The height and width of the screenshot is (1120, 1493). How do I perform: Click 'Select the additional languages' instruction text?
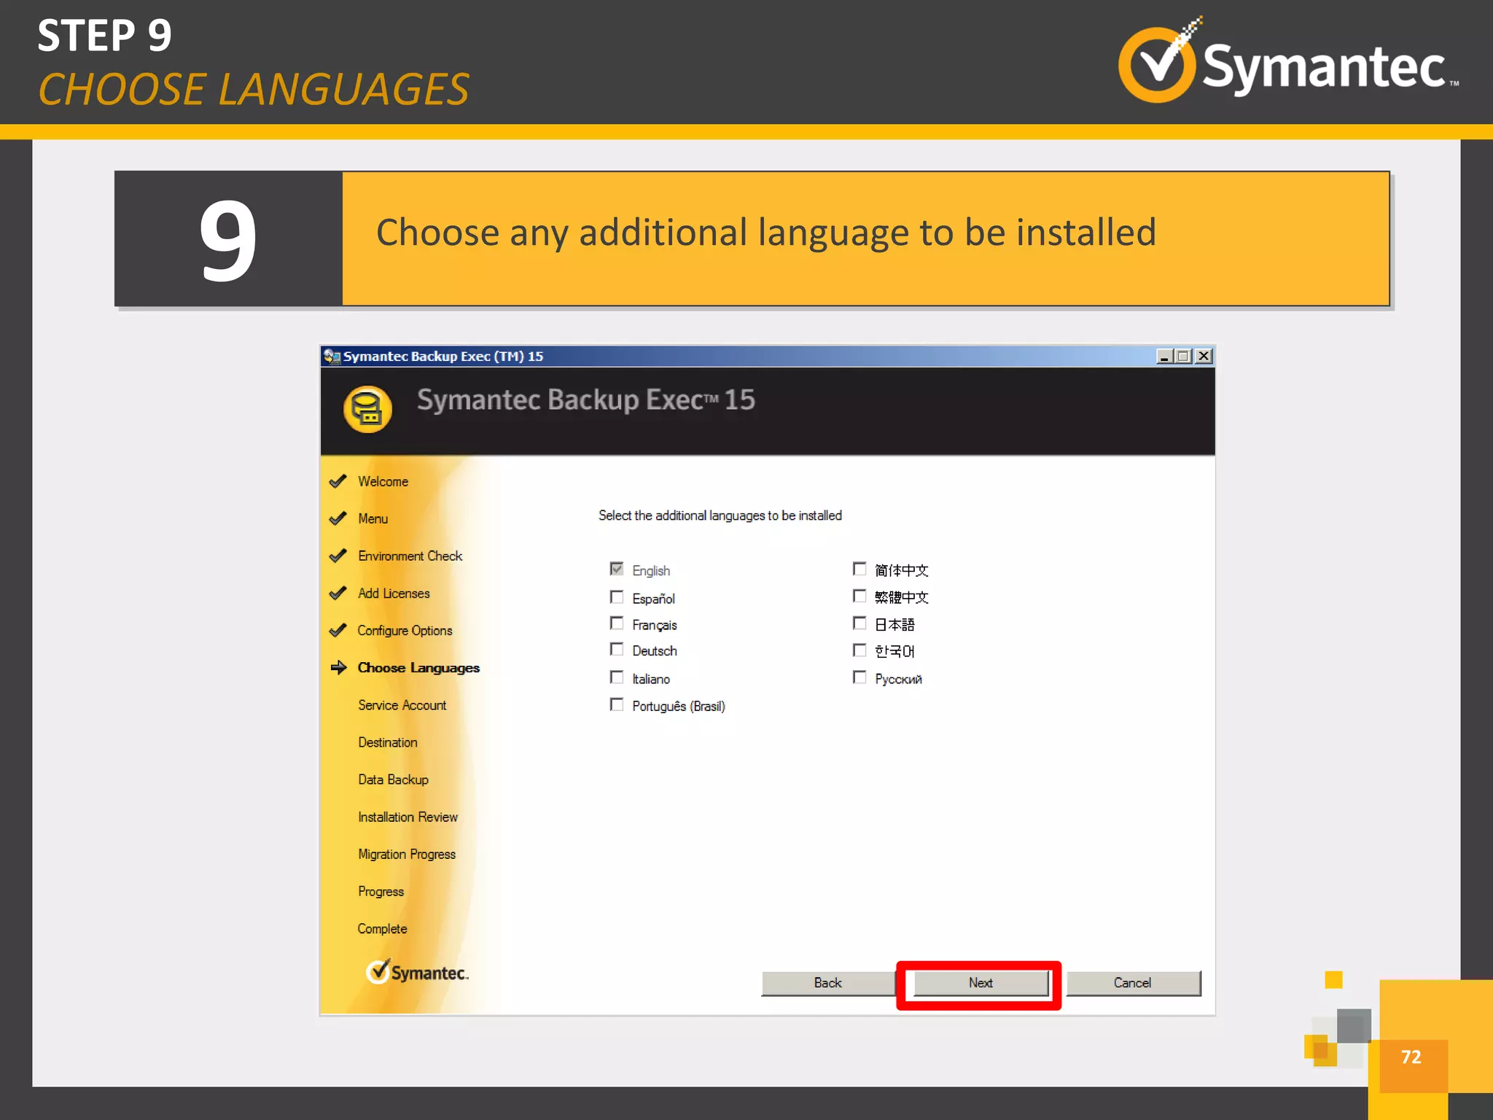[x=720, y=516]
